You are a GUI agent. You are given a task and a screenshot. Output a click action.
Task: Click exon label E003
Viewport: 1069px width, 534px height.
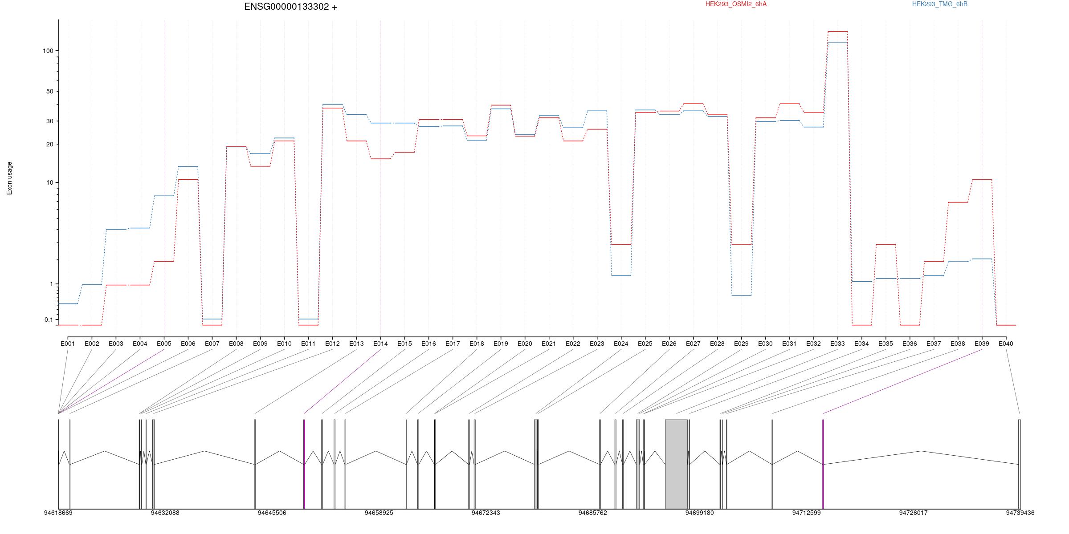point(116,344)
